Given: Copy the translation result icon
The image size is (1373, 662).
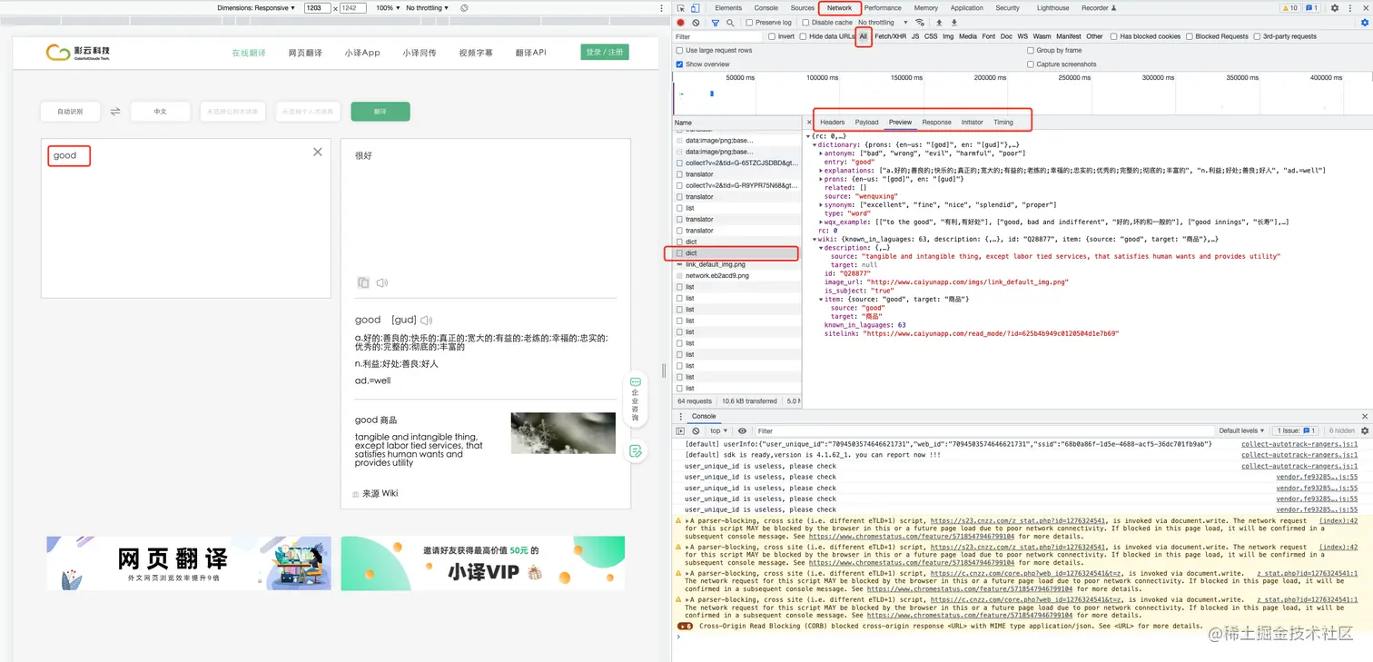Looking at the screenshot, I should point(363,282).
